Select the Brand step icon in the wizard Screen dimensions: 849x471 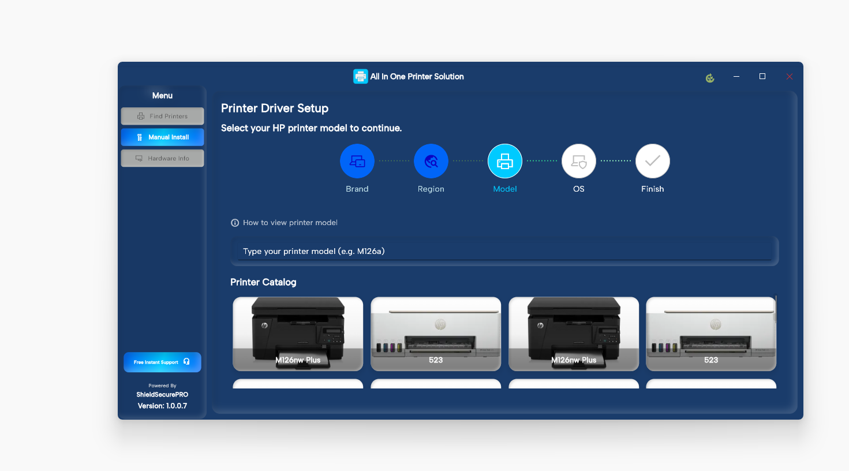[x=357, y=161]
